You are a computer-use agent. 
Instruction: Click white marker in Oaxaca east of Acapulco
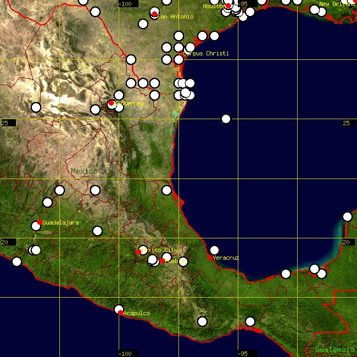pyautogui.click(x=203, y=321)
